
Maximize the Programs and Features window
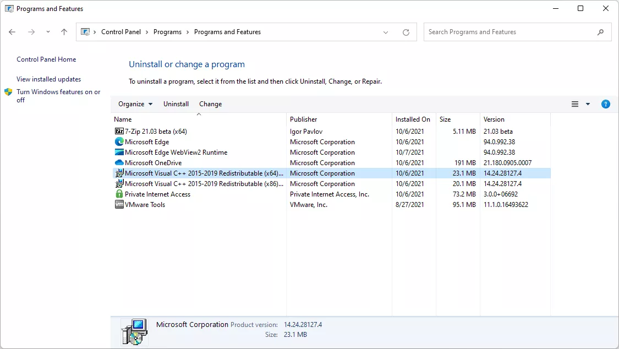click(x=580, y=8)
